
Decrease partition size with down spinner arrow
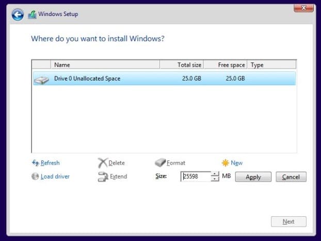click(215, 179)
